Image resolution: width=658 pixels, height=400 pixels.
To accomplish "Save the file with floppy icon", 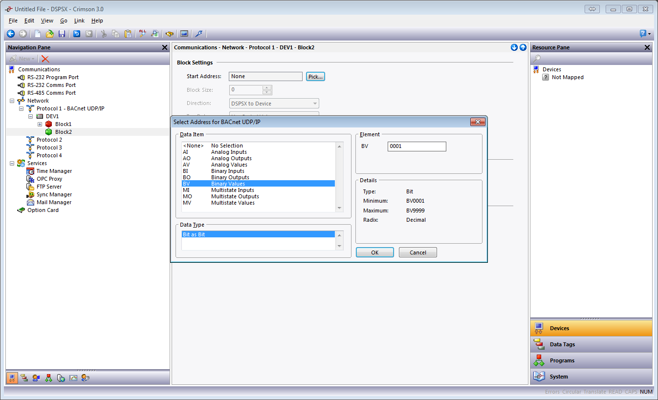I will (x=62, y=34).
